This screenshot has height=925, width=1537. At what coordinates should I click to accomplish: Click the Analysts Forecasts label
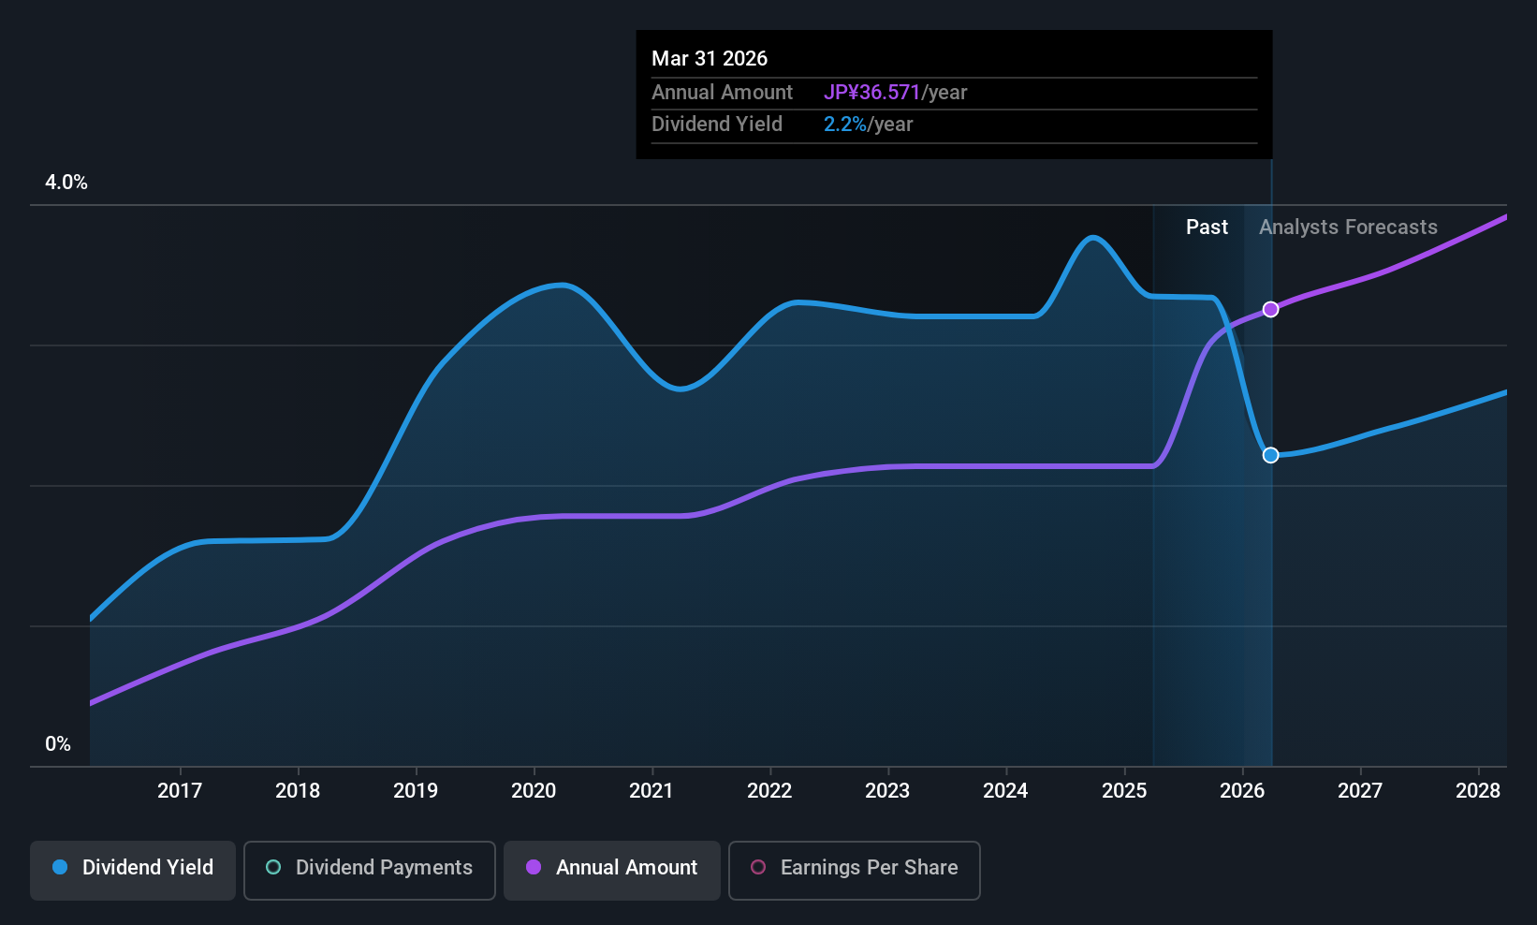pyautogui.click(x=1348, y=228)
